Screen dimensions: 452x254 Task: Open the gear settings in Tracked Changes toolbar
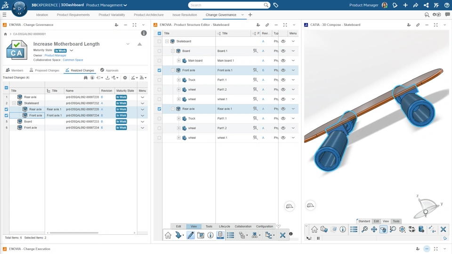click(125, 78)
